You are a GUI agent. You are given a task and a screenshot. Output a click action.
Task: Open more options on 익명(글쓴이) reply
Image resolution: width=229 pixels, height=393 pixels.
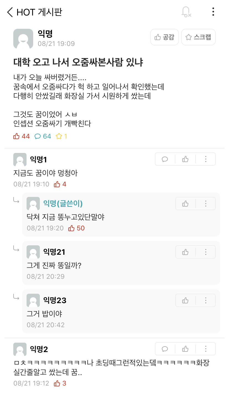tap(205, 204)
